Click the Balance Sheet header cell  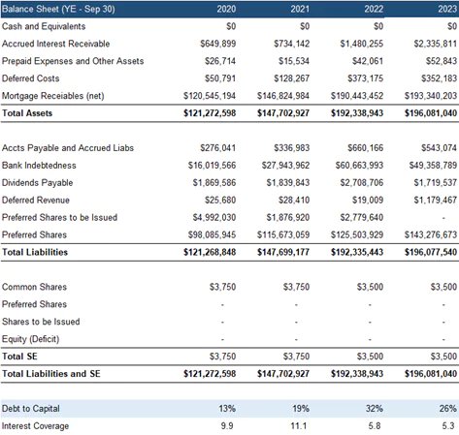[x=58, y=9]
